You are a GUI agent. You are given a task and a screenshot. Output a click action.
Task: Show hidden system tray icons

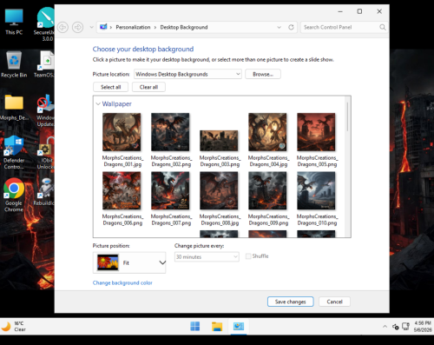coord(385,327)
